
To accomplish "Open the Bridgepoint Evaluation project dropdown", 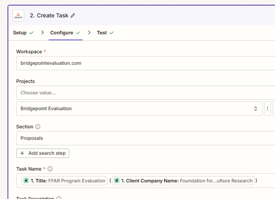I will pos(139,109).
